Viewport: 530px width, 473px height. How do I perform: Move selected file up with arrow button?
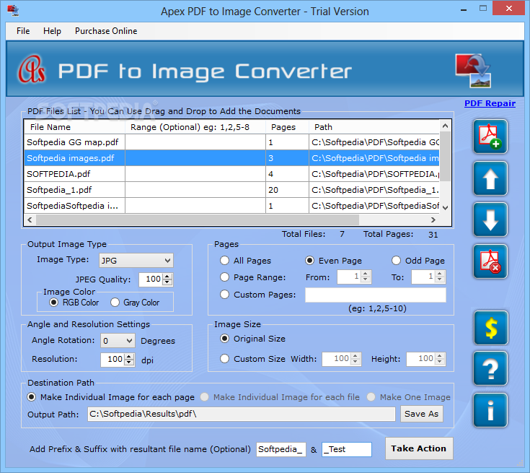coord(490,178)
